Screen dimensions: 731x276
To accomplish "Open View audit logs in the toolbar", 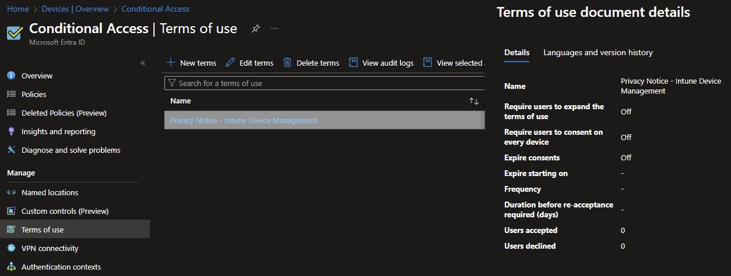I will (x=381, y=63).
